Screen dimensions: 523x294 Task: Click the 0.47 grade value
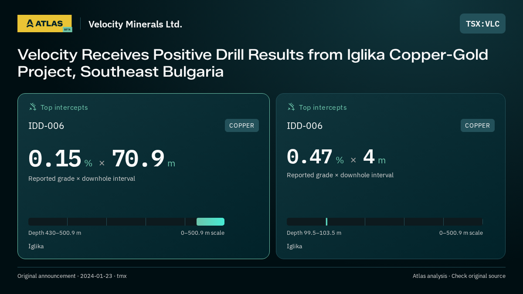309,157
